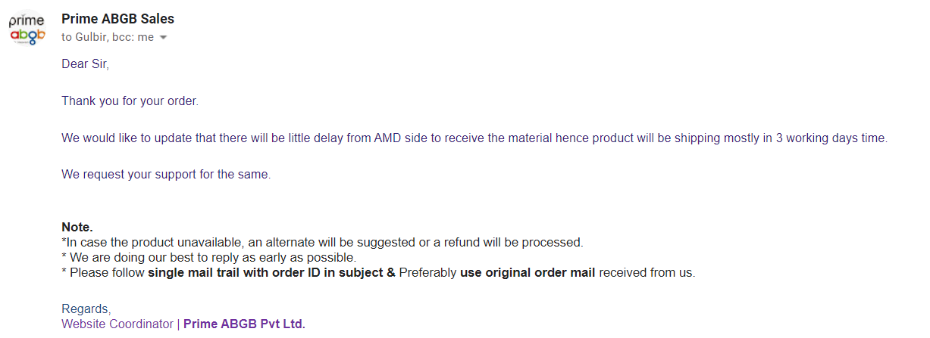This screenshot has height=338, width=930.
Task: Click the word 'Preferably' in the note
Action: click(x=428, y=272)
